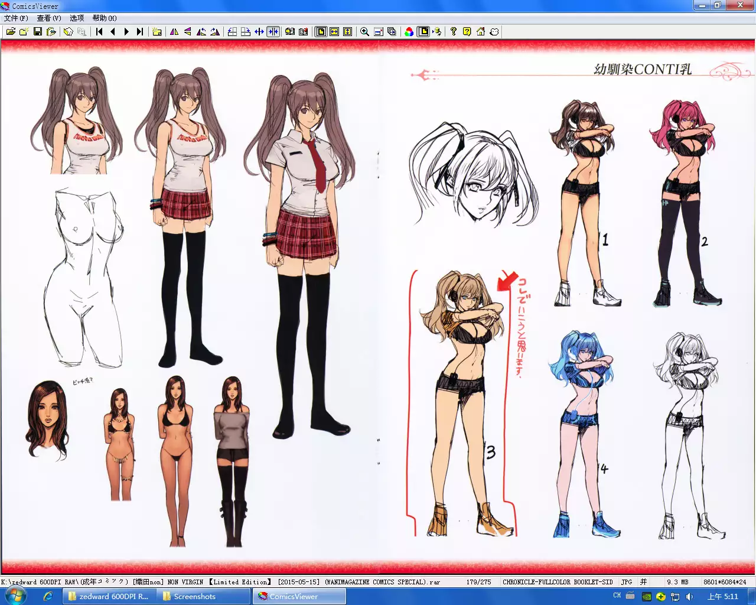Jump to the first page
Image resolution: width=756 pixels, height=605 pixels.
tap(99, 32)
